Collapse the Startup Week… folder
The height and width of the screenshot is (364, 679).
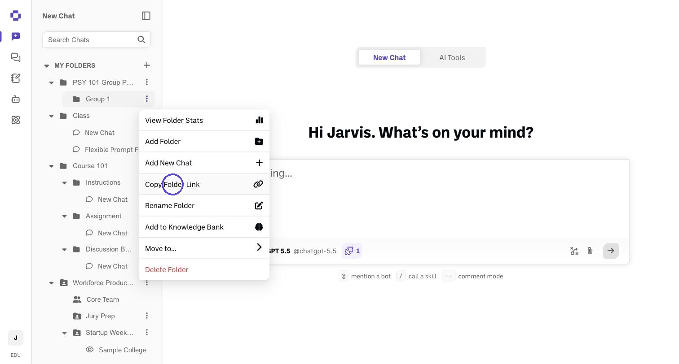(64, 333)
